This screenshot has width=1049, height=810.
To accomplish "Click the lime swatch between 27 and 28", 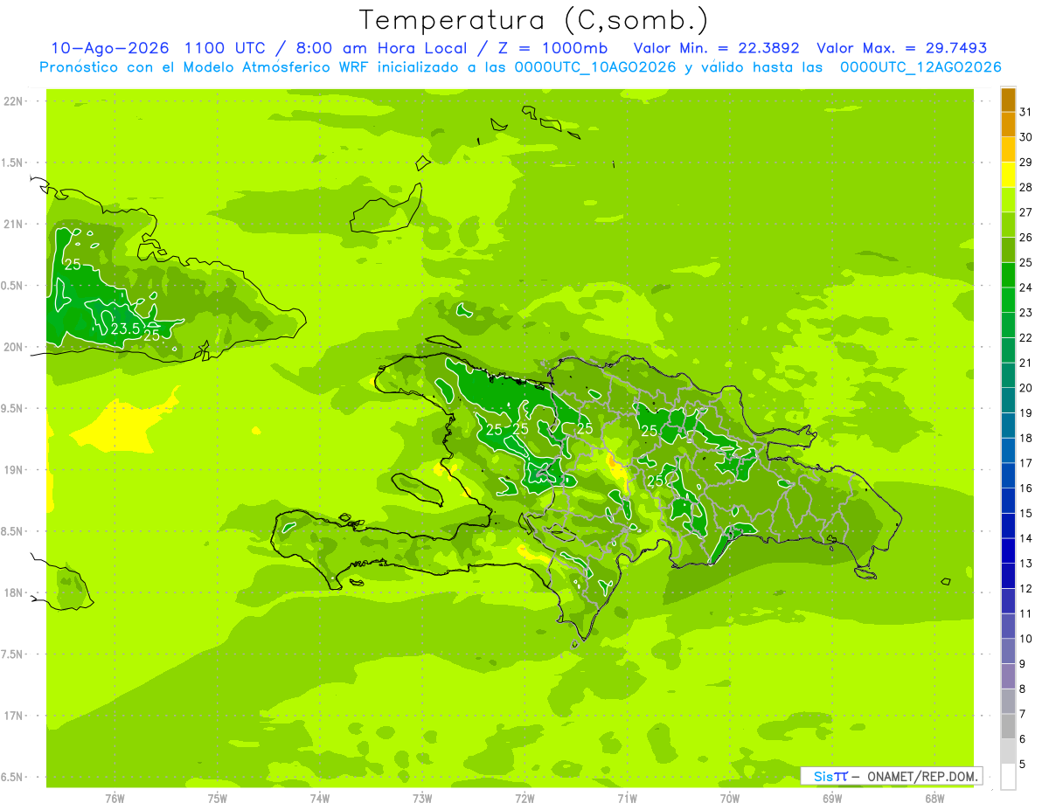I will pos(1008,200).
